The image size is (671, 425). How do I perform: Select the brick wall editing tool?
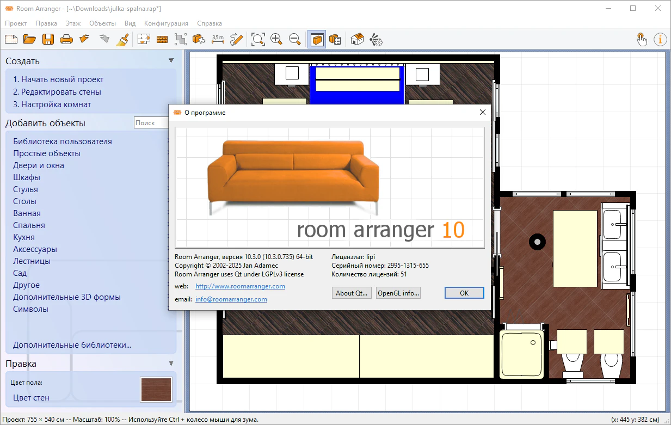(x=162, y=39)
